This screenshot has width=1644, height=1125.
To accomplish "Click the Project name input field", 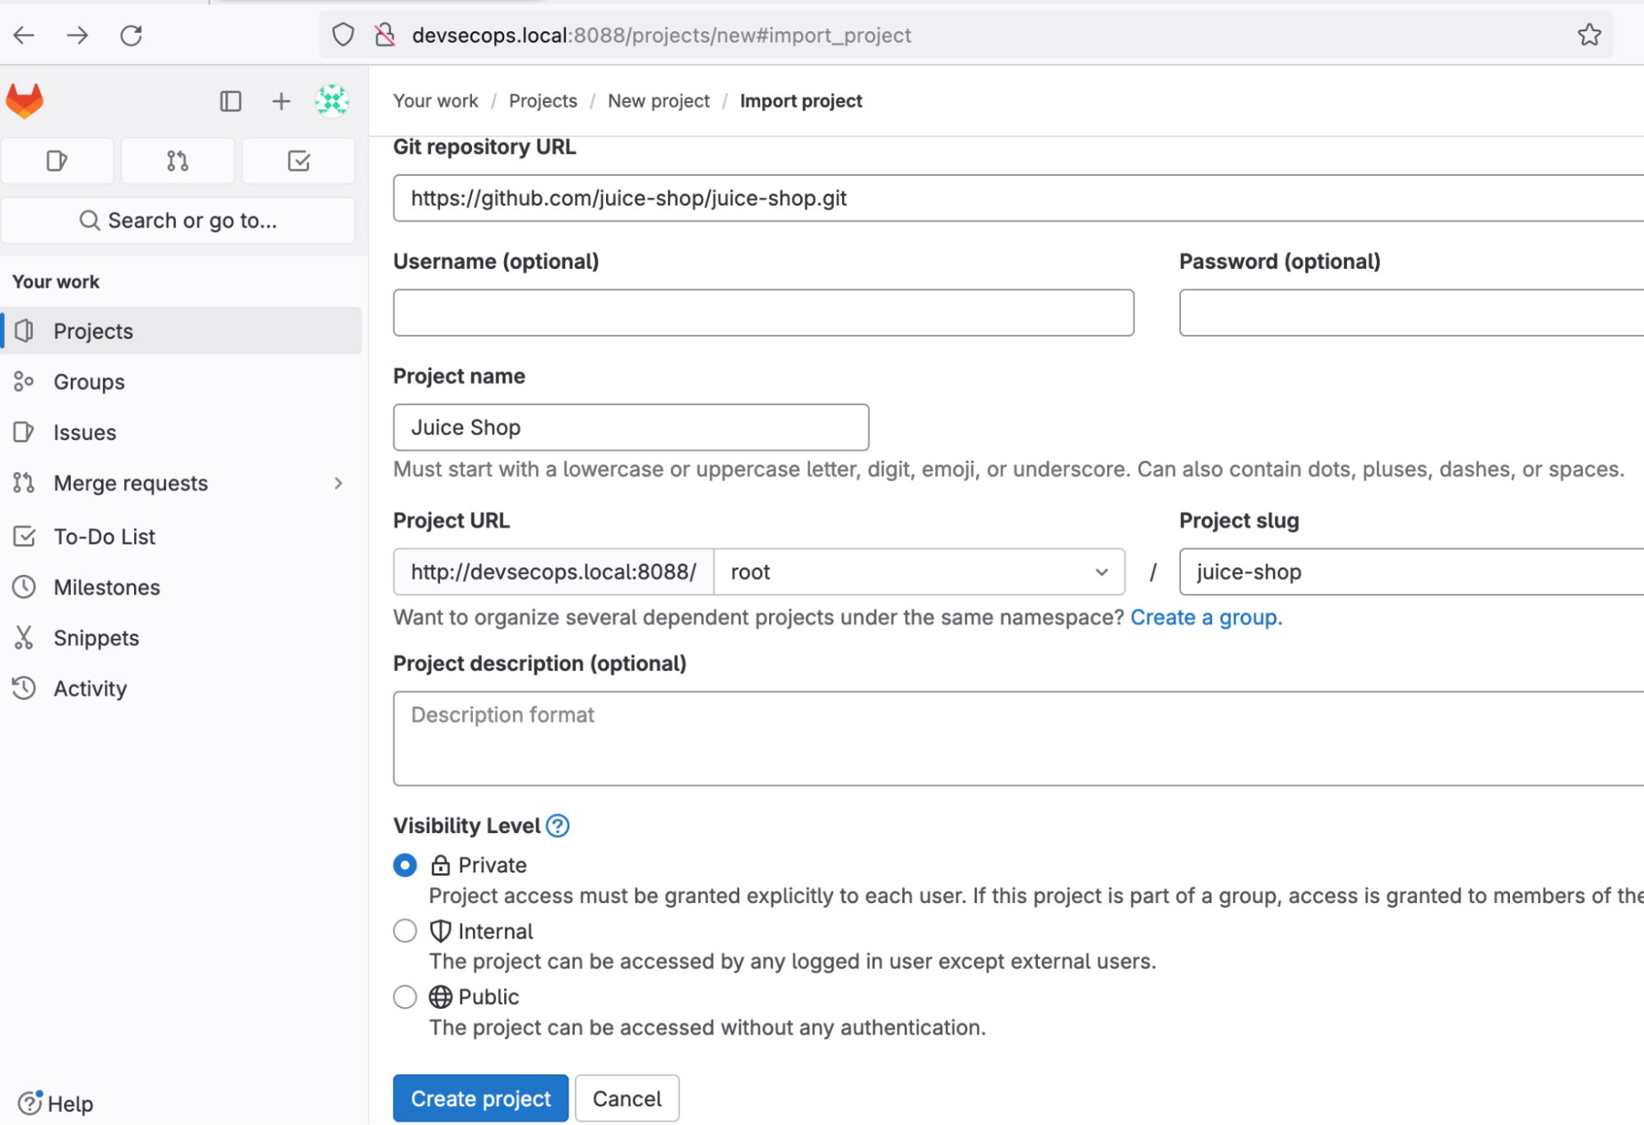I will point(631,428).
